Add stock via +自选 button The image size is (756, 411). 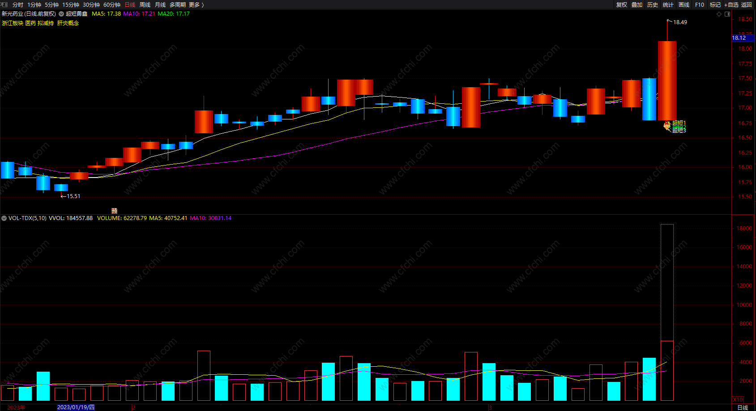(731, 4)
